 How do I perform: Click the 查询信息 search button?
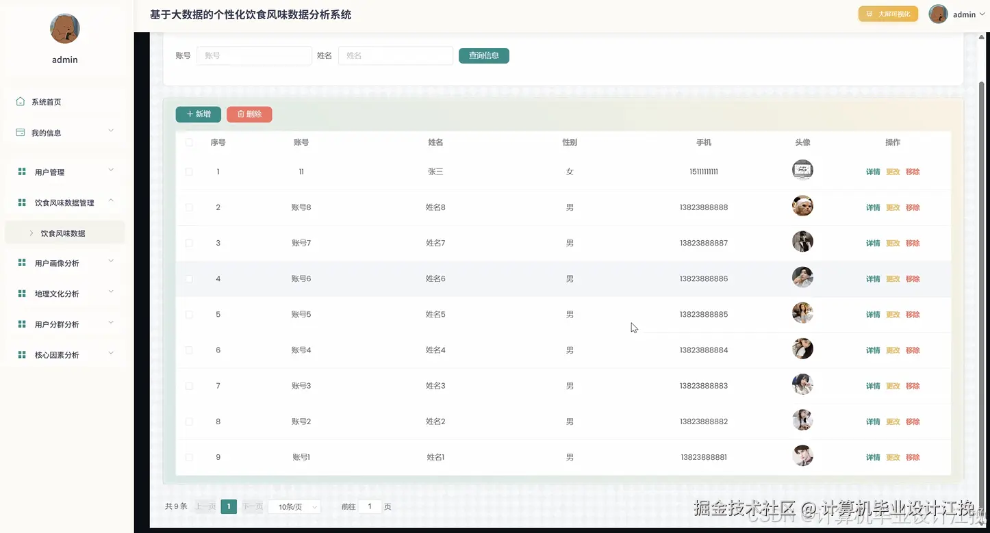coord(484,55)
